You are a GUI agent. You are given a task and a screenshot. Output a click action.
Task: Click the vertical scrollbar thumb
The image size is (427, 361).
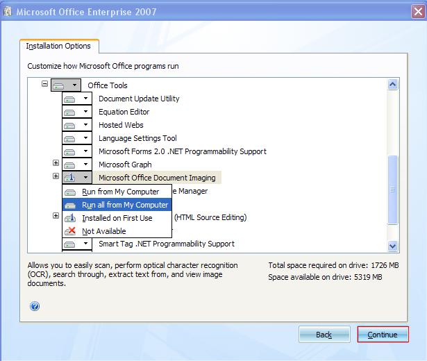[392, 190]
